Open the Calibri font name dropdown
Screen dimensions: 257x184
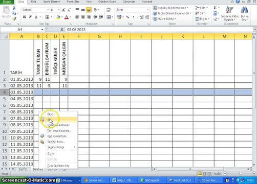[x=48, y=10]
